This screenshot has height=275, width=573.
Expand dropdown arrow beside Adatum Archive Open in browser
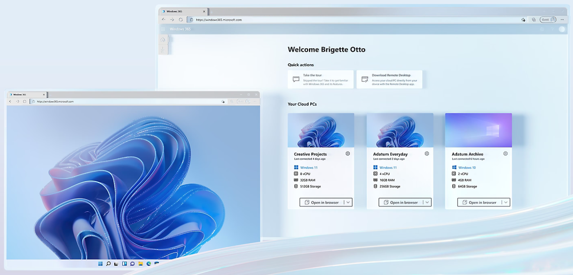coord(506,202)
